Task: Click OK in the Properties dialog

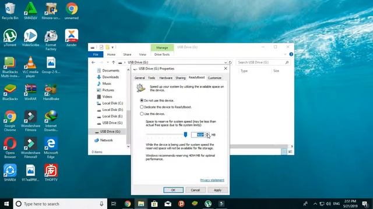Action: (174, 190)
